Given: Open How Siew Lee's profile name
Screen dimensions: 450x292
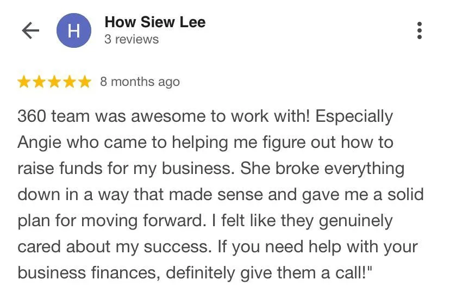Looking at the screenshot, I should coord(155,22).
